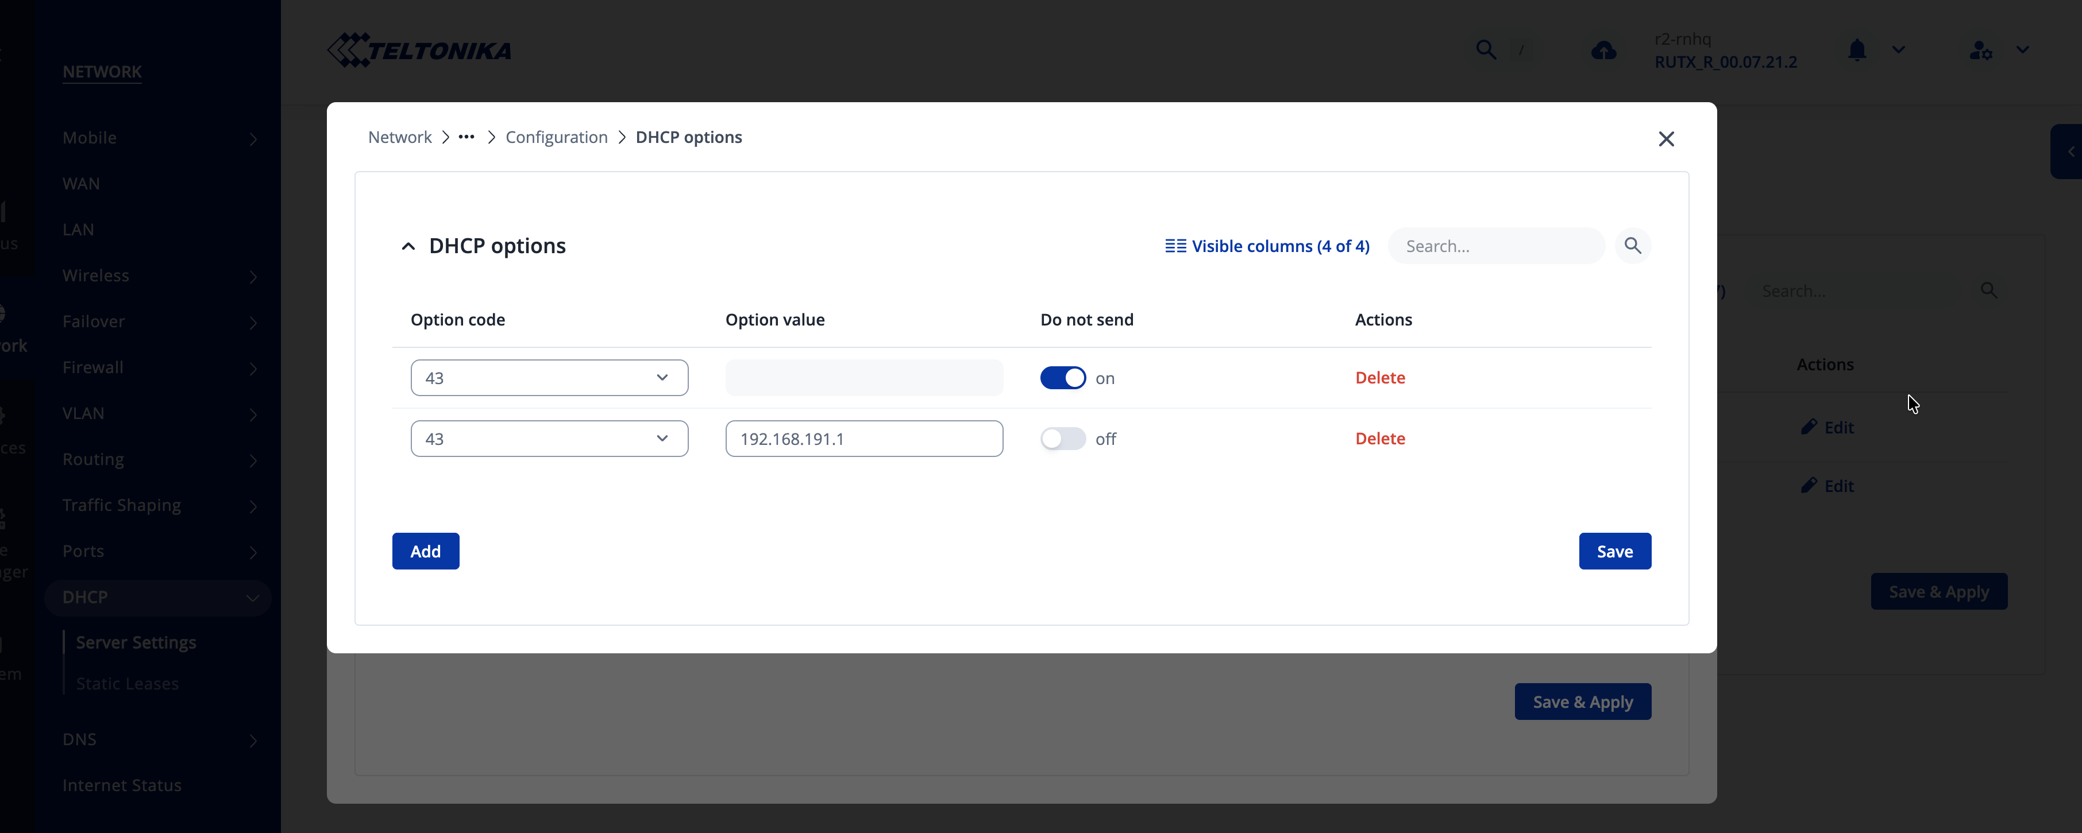The image size is (2082, 833).
Task: Click Configuration in the breadcrumb
Action: 556,137
